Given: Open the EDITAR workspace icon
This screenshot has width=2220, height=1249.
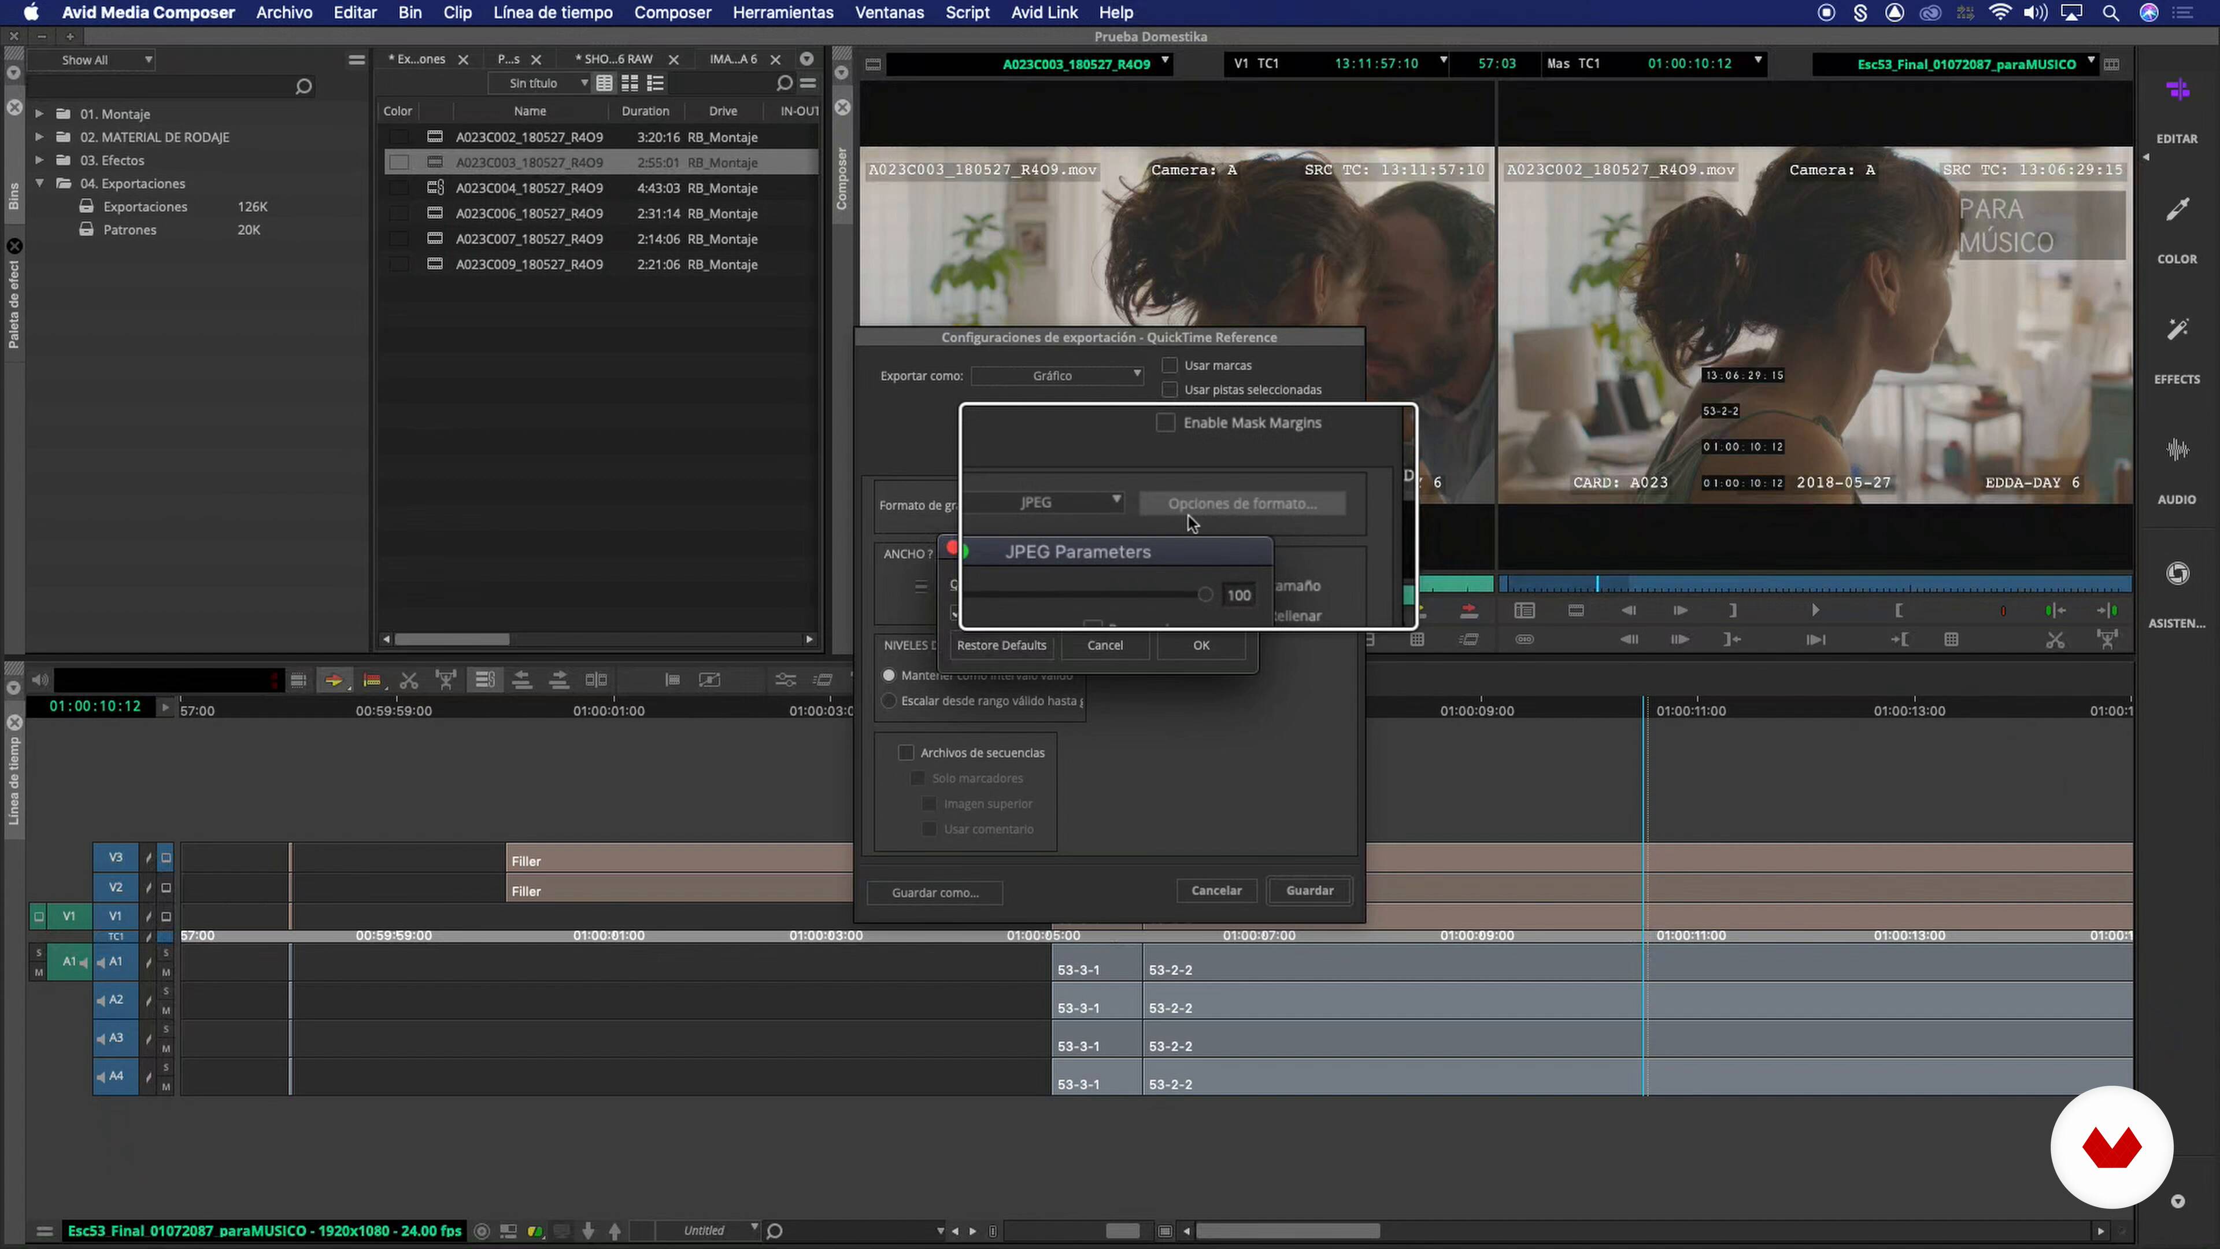Looking at the screenshot, I should pos(2177,91).
